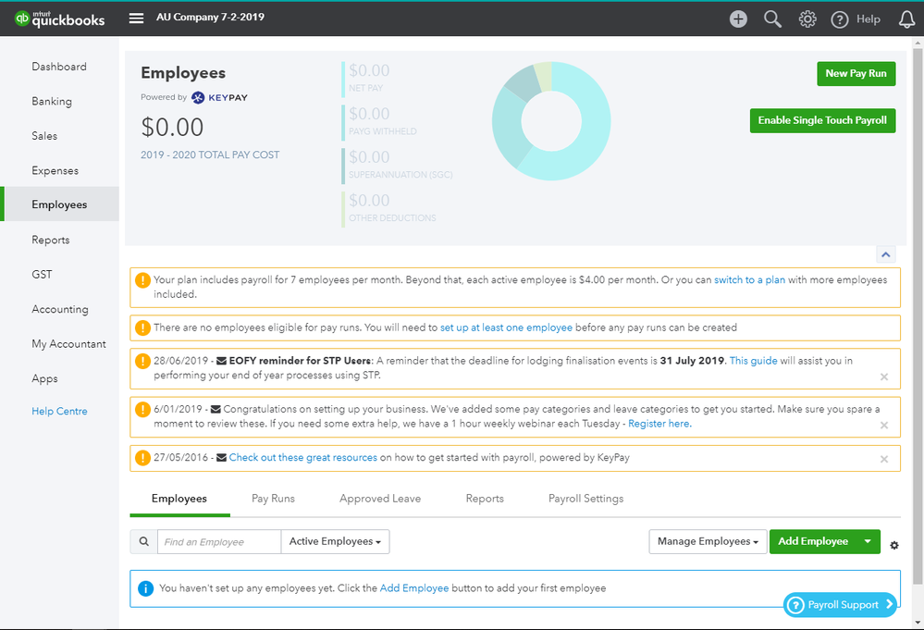This screenshot has height=630, width=924.
Task: Open the plus Create menu
Action: pyautogui.click(x=738, y=19)
